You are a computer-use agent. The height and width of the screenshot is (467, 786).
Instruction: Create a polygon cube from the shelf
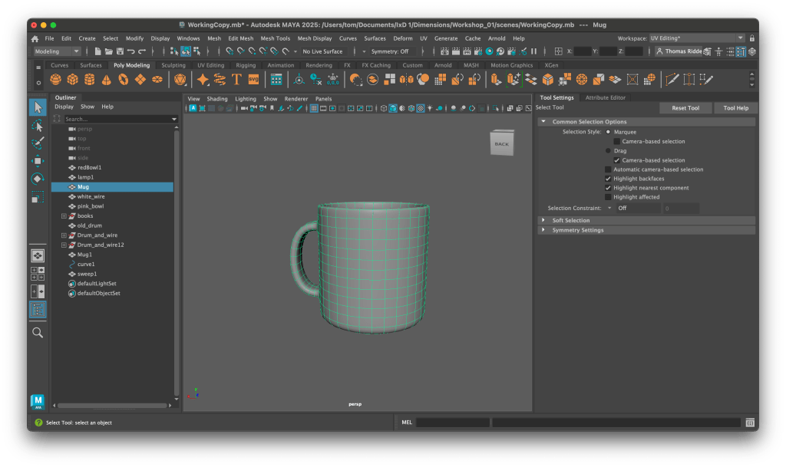pyautogui.click(x=72, y=80)
